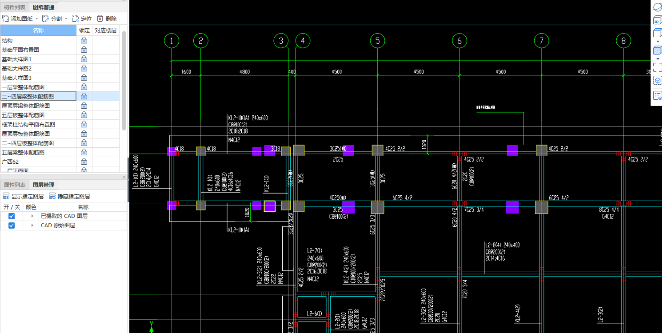Click the 添加图纸 add drawing icon
The height and width of the screenshot is (333, 662).
click(x=5, y=19)
